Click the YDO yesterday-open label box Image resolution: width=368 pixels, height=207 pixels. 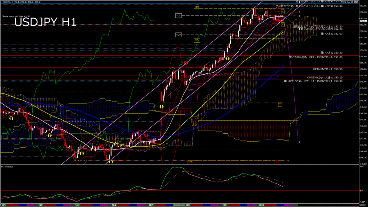179,34
